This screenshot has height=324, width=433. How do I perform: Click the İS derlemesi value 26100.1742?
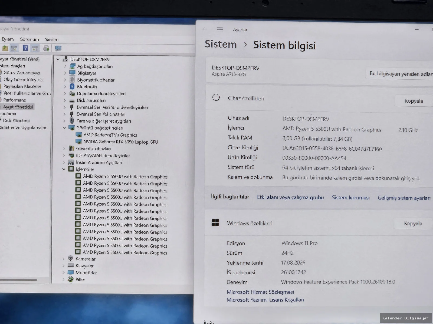(294, 272)
